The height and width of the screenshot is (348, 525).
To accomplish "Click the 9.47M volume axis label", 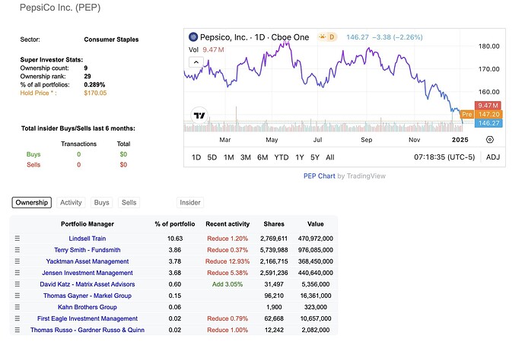I will coord(488,106).
